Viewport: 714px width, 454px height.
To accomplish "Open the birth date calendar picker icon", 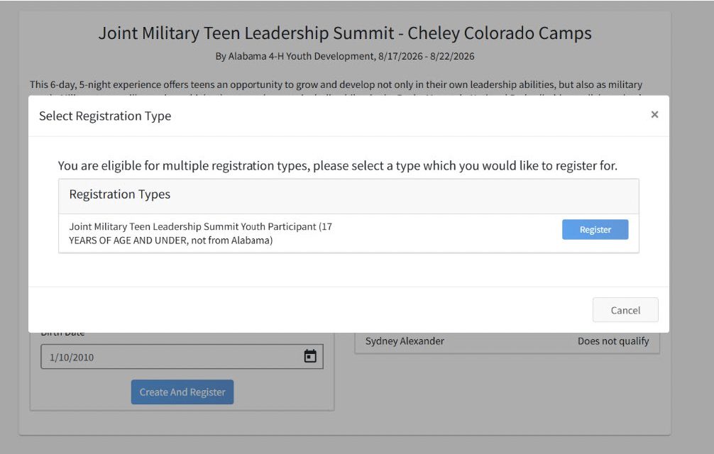I will [310, 356].
